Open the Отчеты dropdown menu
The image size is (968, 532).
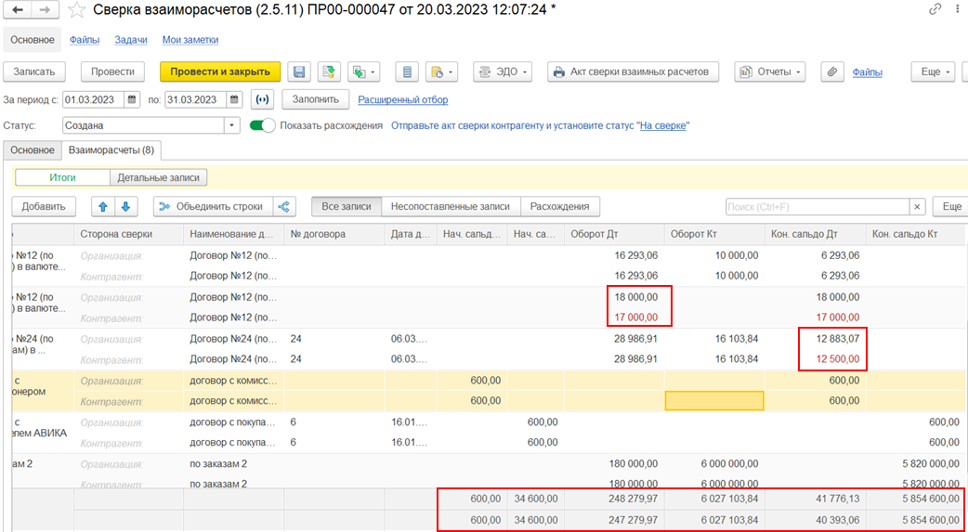(769, 71)
